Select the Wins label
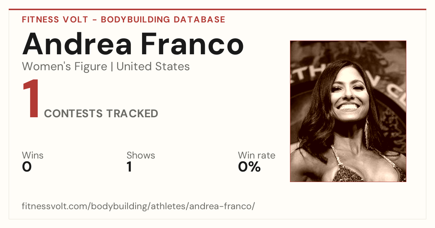The width and height of the screenshot is (435, 228). point(33,155)
